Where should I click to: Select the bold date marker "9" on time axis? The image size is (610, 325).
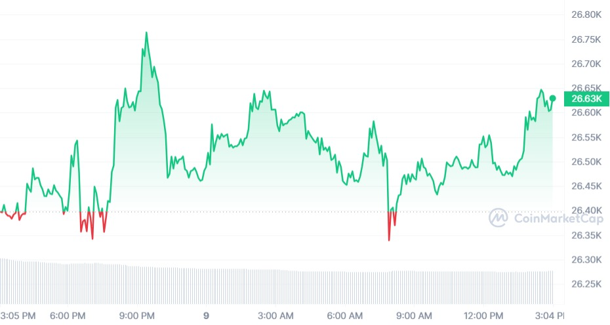(206, 315)
